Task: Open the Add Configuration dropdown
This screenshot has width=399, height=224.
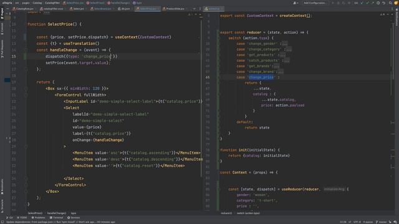Action: pos(315,2)
